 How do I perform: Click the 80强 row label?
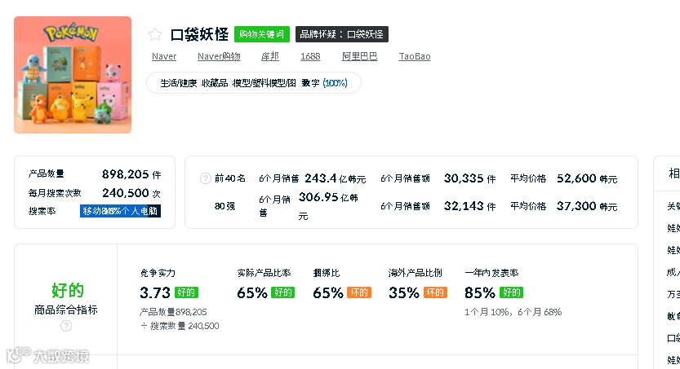tap(224, 206)
